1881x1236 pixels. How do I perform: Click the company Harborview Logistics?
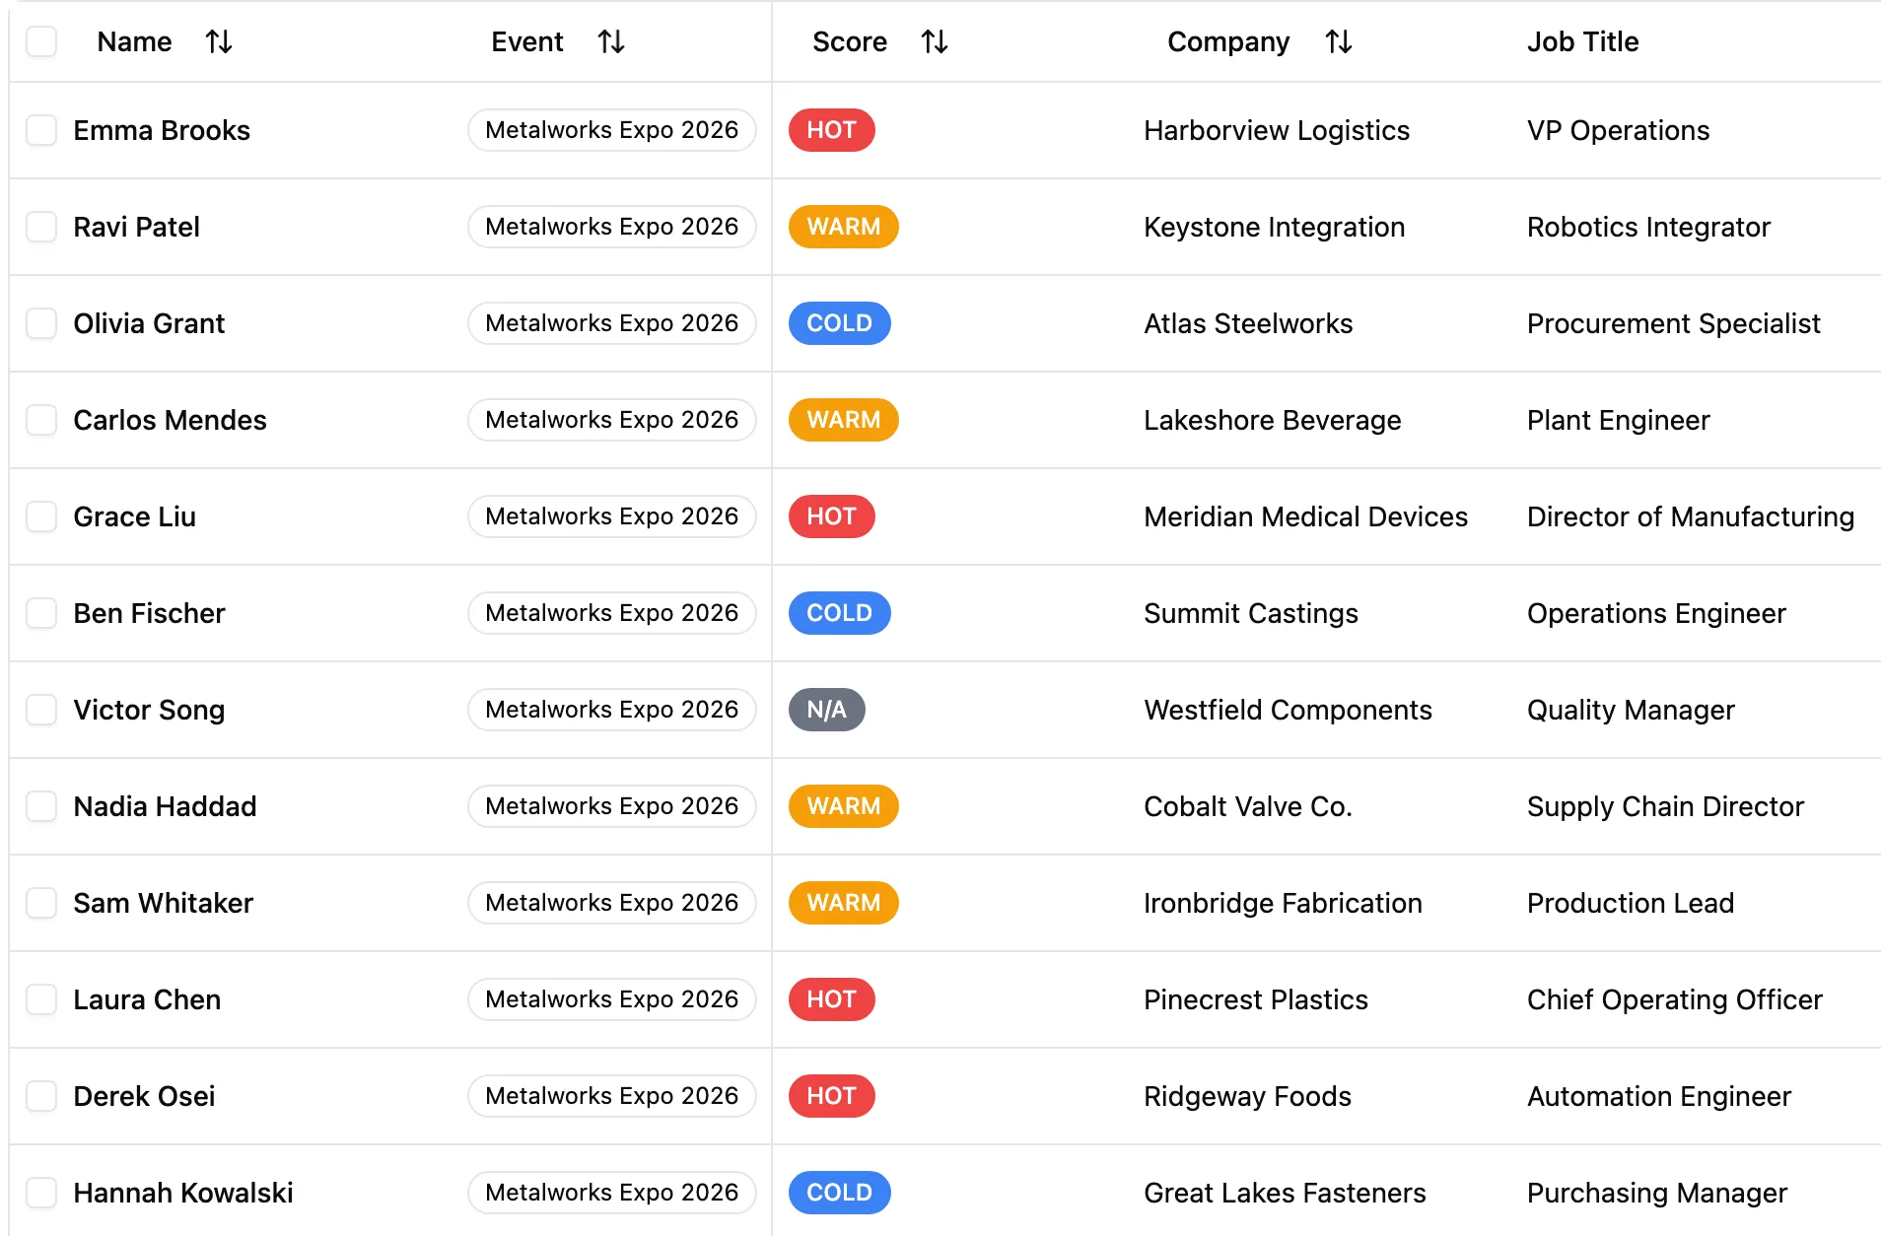[x=1277, y=130]
